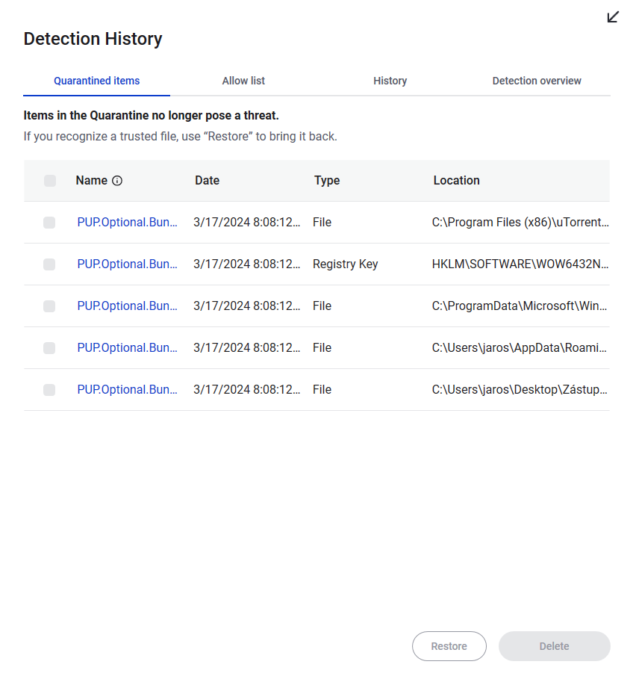
Task: Toggle the select-all checkbox in table header
Action: [x=50, y=181]
